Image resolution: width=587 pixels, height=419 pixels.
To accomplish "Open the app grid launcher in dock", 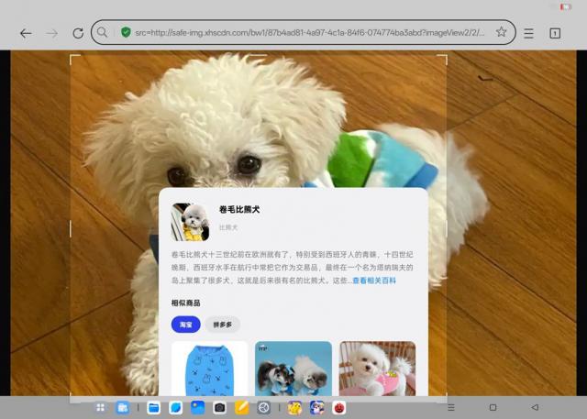I will tap(100, 407).
